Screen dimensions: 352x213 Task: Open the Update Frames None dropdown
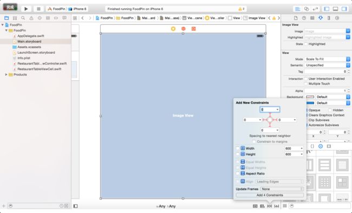coord(282,189)
